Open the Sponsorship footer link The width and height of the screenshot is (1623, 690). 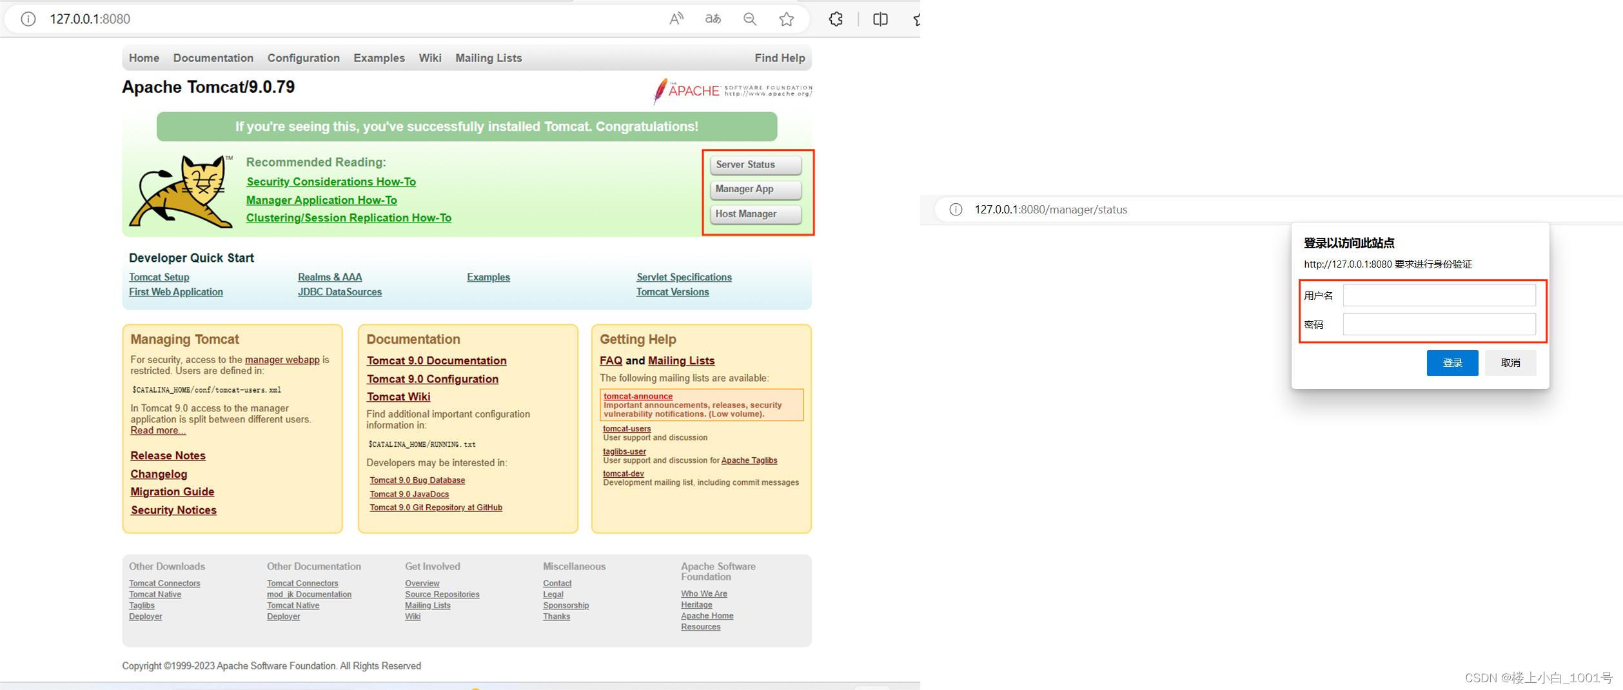(x=566, y=606)
